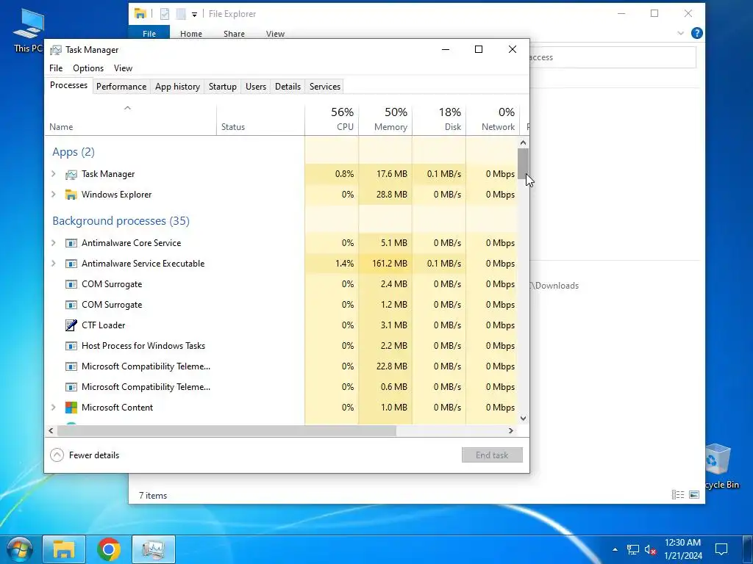
Task: Open the File tab in File Explorer
Action: click(x=149, y=34)
